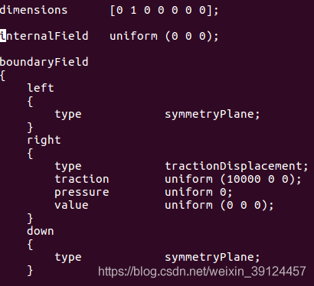Image resolution: width=314 pixels, height=286 pixels.
Task: Click the right patch name
Action: (44, 140)
